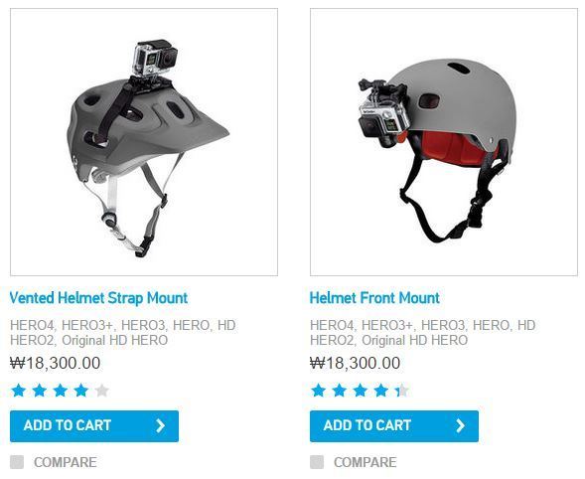585x479 pixels.
Task: Click the grey fifth star on the Vented Helmet Strap Mount
Action: click(x=102, y=391)
